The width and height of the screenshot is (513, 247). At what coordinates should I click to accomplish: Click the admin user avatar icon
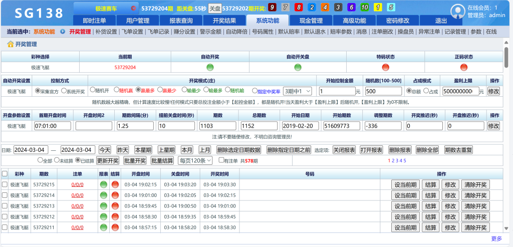[x=457, y=11]
